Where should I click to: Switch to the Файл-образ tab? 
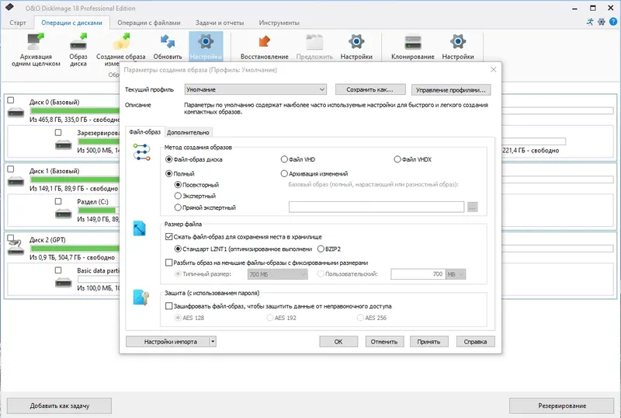click(144, 131)
